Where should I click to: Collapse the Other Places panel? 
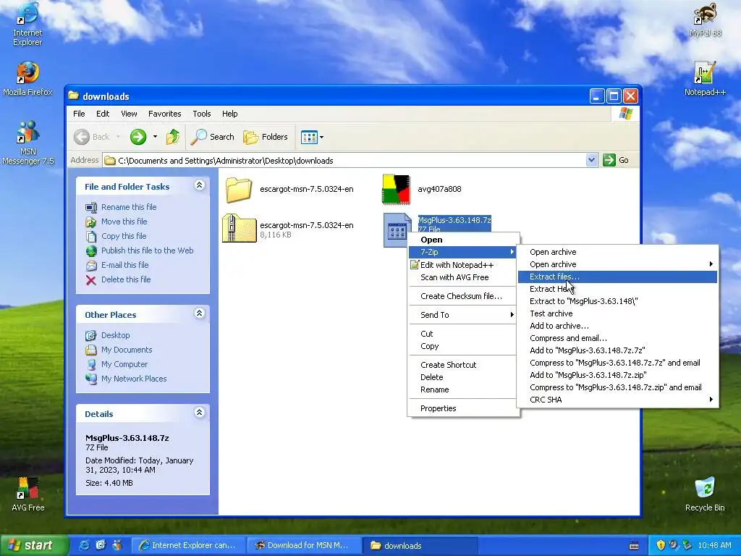tap(200, 313)
